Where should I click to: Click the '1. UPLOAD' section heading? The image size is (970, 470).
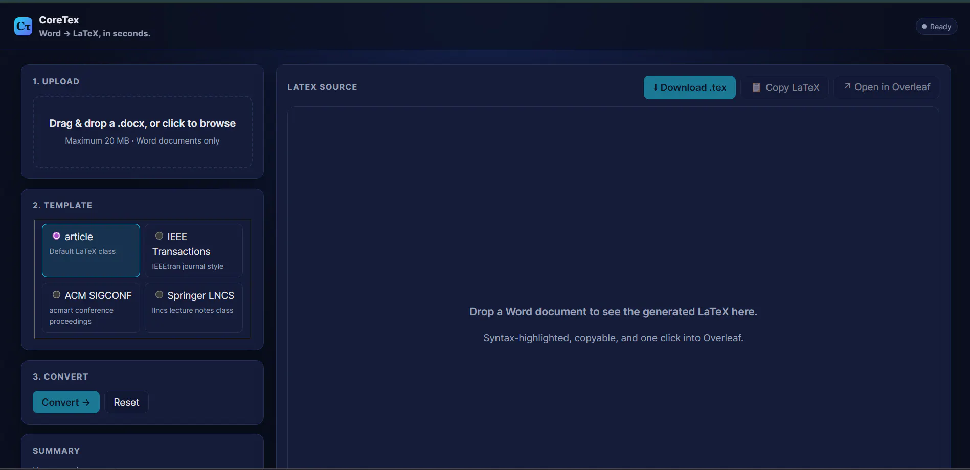[56, 81]
